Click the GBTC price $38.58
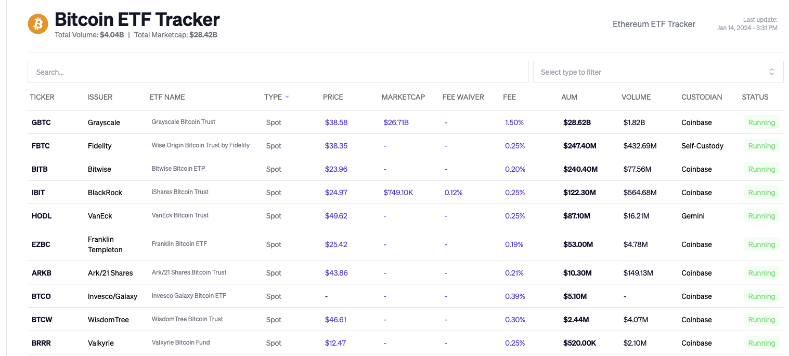The height and width of the screenshot is (356, 789). pos(336,122)
